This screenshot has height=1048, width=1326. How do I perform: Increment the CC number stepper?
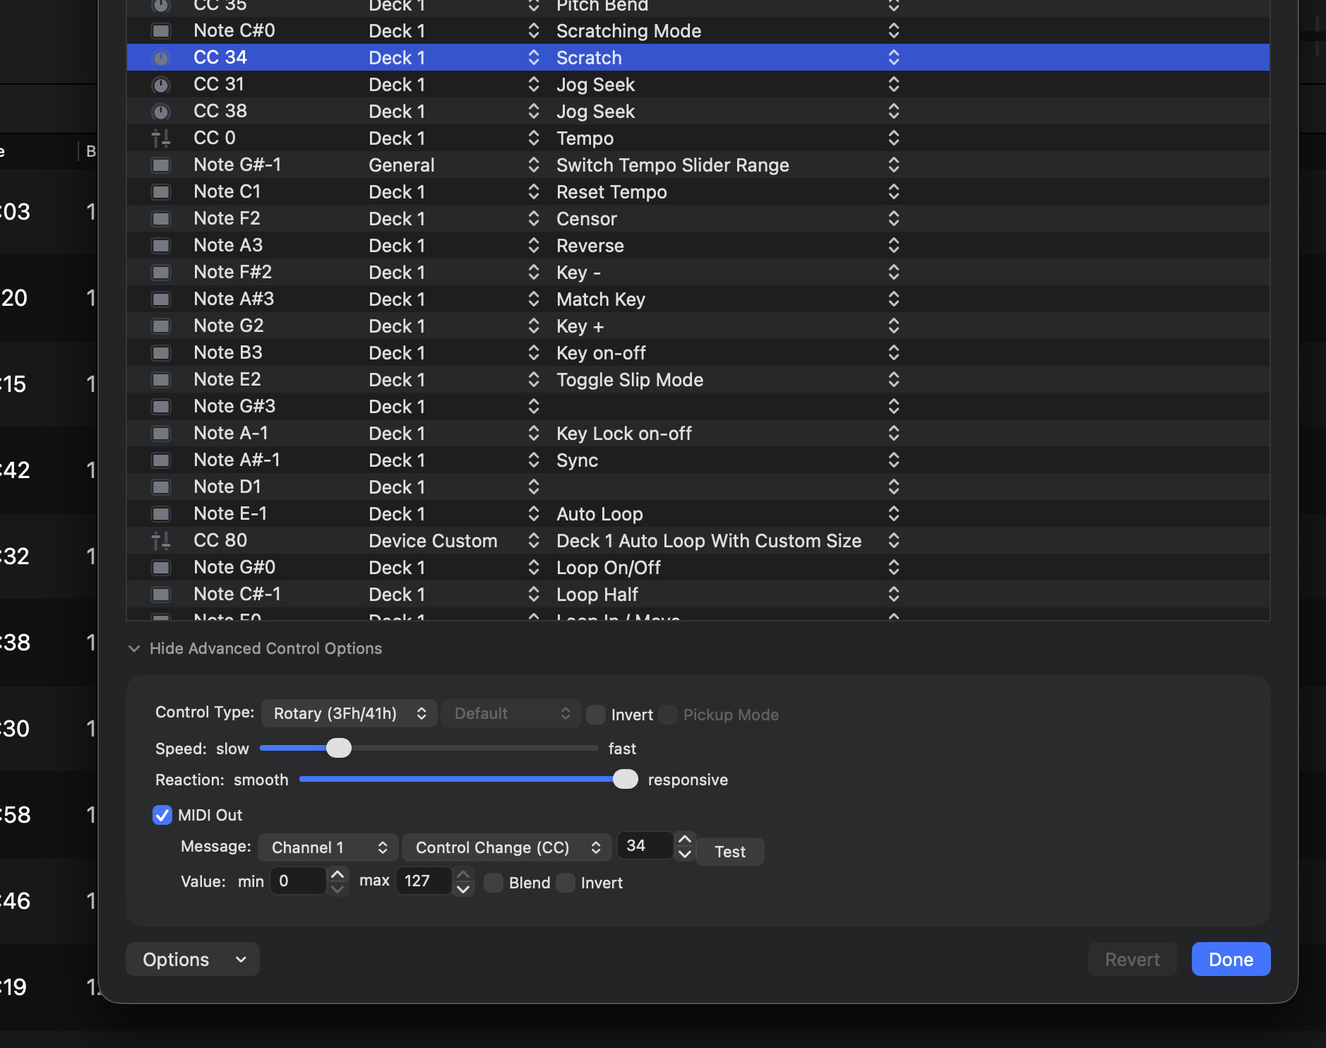[x=685, y=839]
